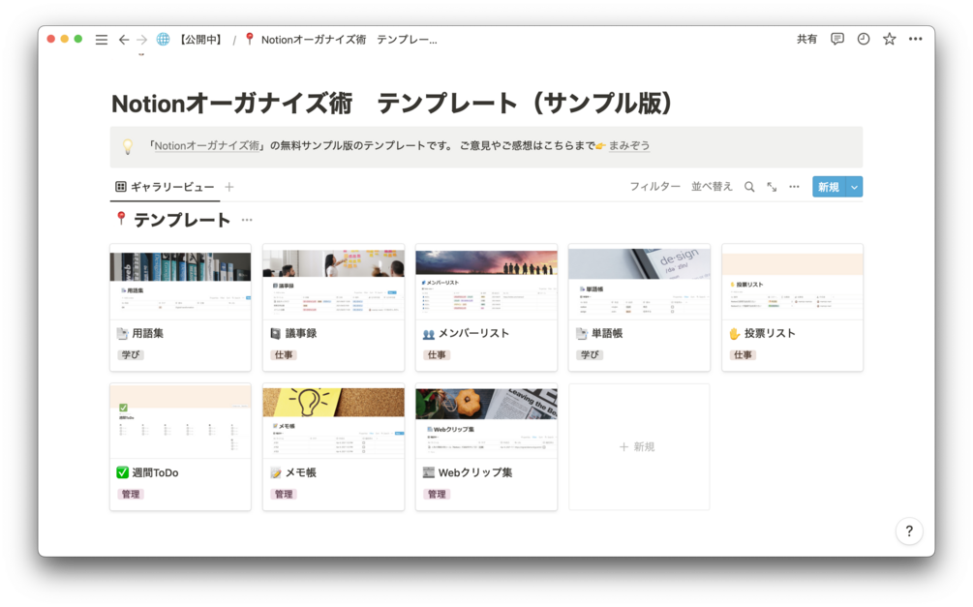Click the 議事録 card title

[x=301, y=333]
